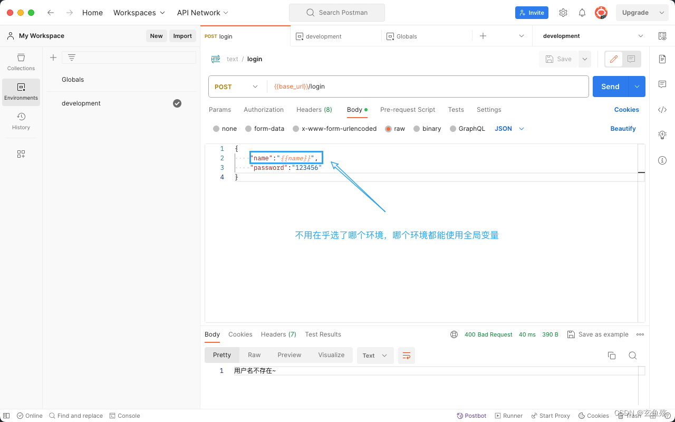
Task: Click the Send button
Action: point(611,87)
